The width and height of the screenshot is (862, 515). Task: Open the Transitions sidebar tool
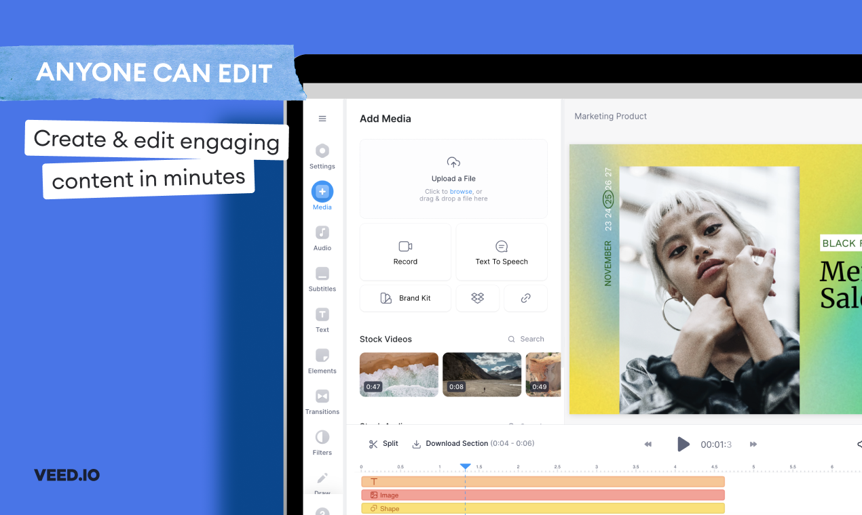322,403
